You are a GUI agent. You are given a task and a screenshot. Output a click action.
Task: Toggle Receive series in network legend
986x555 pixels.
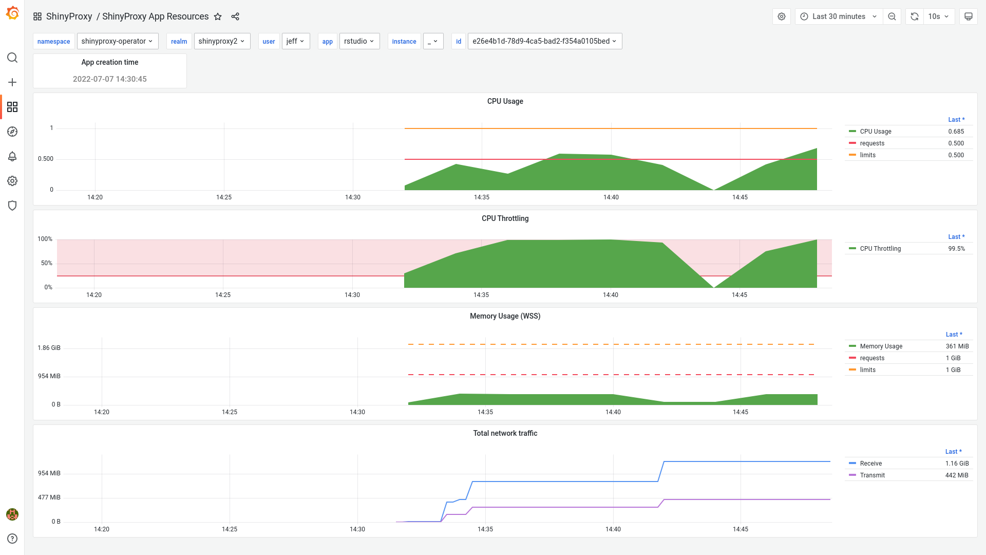870,464
